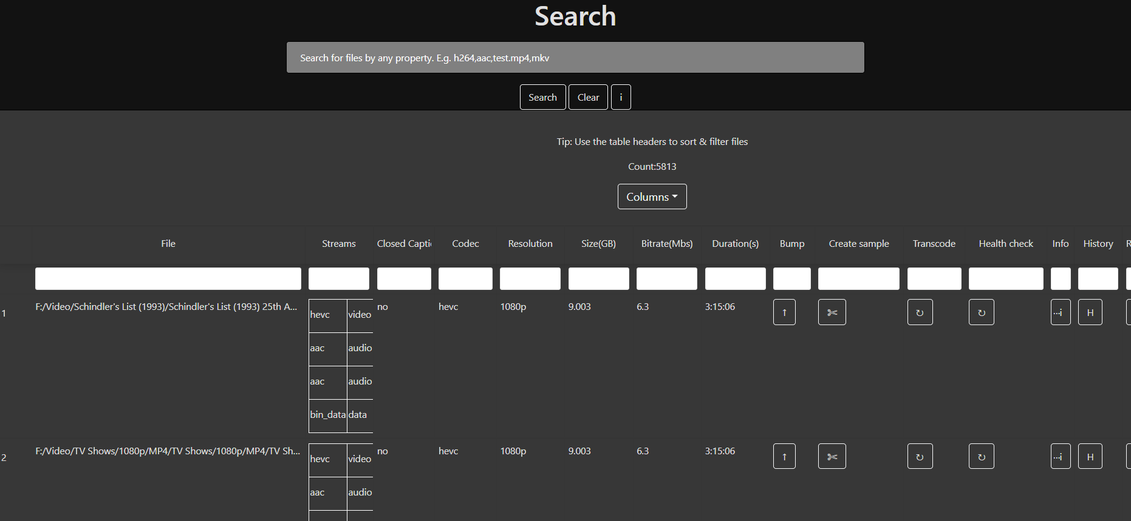Focus the Create sample filter box
1131x521 pixels.
859,278
